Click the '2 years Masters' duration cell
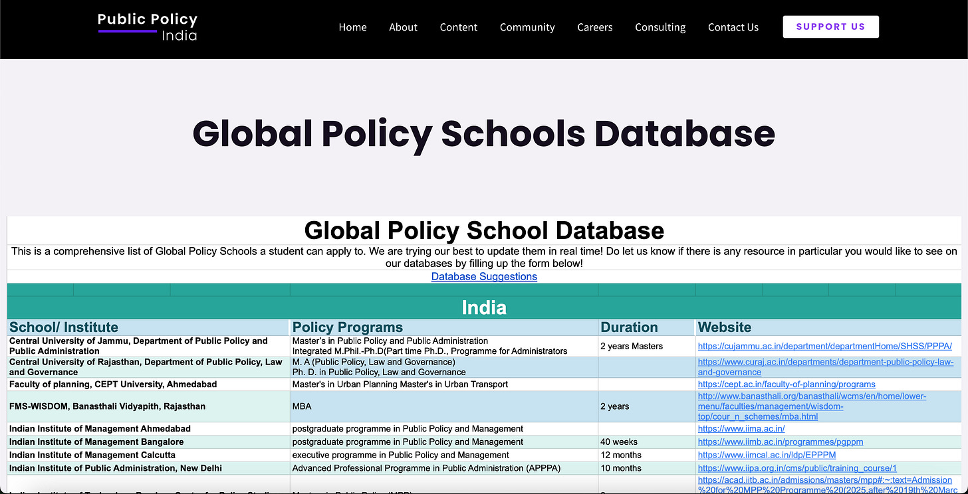The image size is (968, 494). (x=647, y=346)
